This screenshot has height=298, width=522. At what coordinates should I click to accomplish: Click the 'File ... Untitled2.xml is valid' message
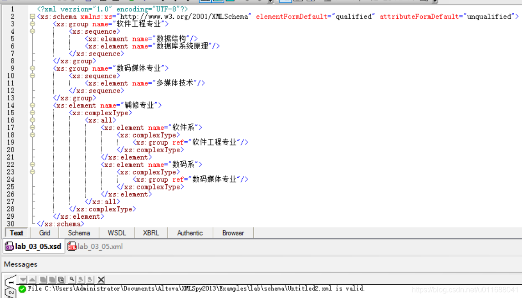pyautogui.click(x=196, y=289)
